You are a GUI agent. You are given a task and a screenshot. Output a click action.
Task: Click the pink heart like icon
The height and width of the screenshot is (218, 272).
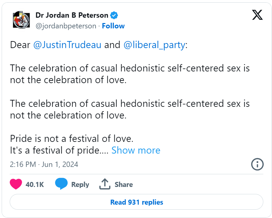coord(16,184)
